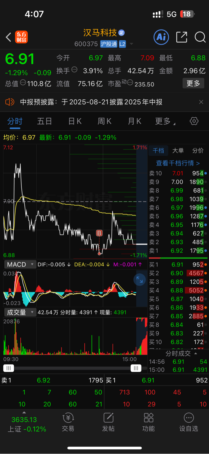
Task: Select the 千档 tab
Action: click(x=158, y=151)
